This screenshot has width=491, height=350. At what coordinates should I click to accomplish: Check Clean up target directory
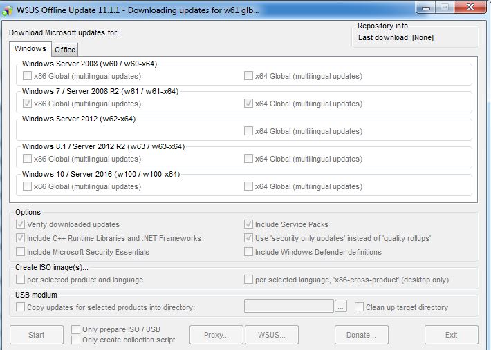pos(359,307)
